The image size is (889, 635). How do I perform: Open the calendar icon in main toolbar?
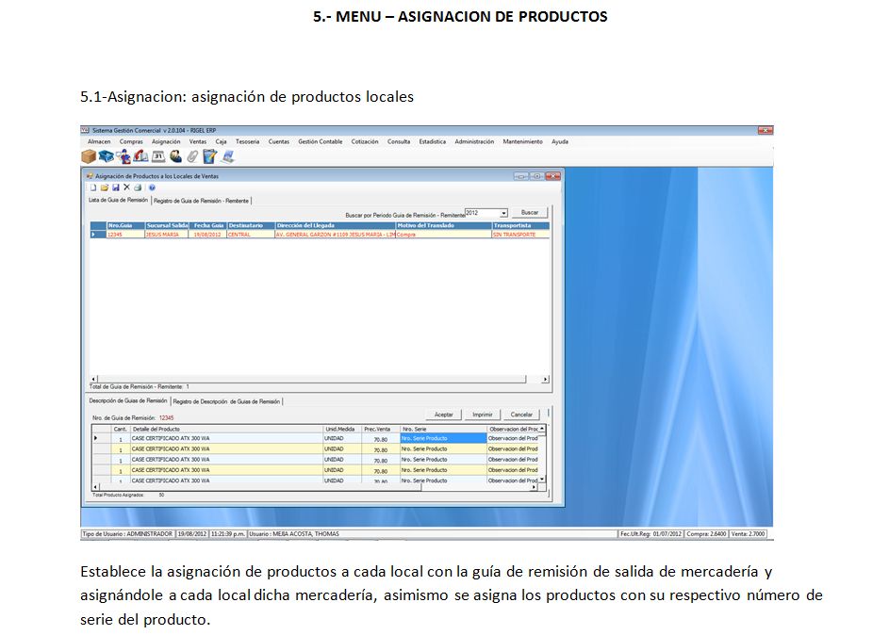[158, 156]
